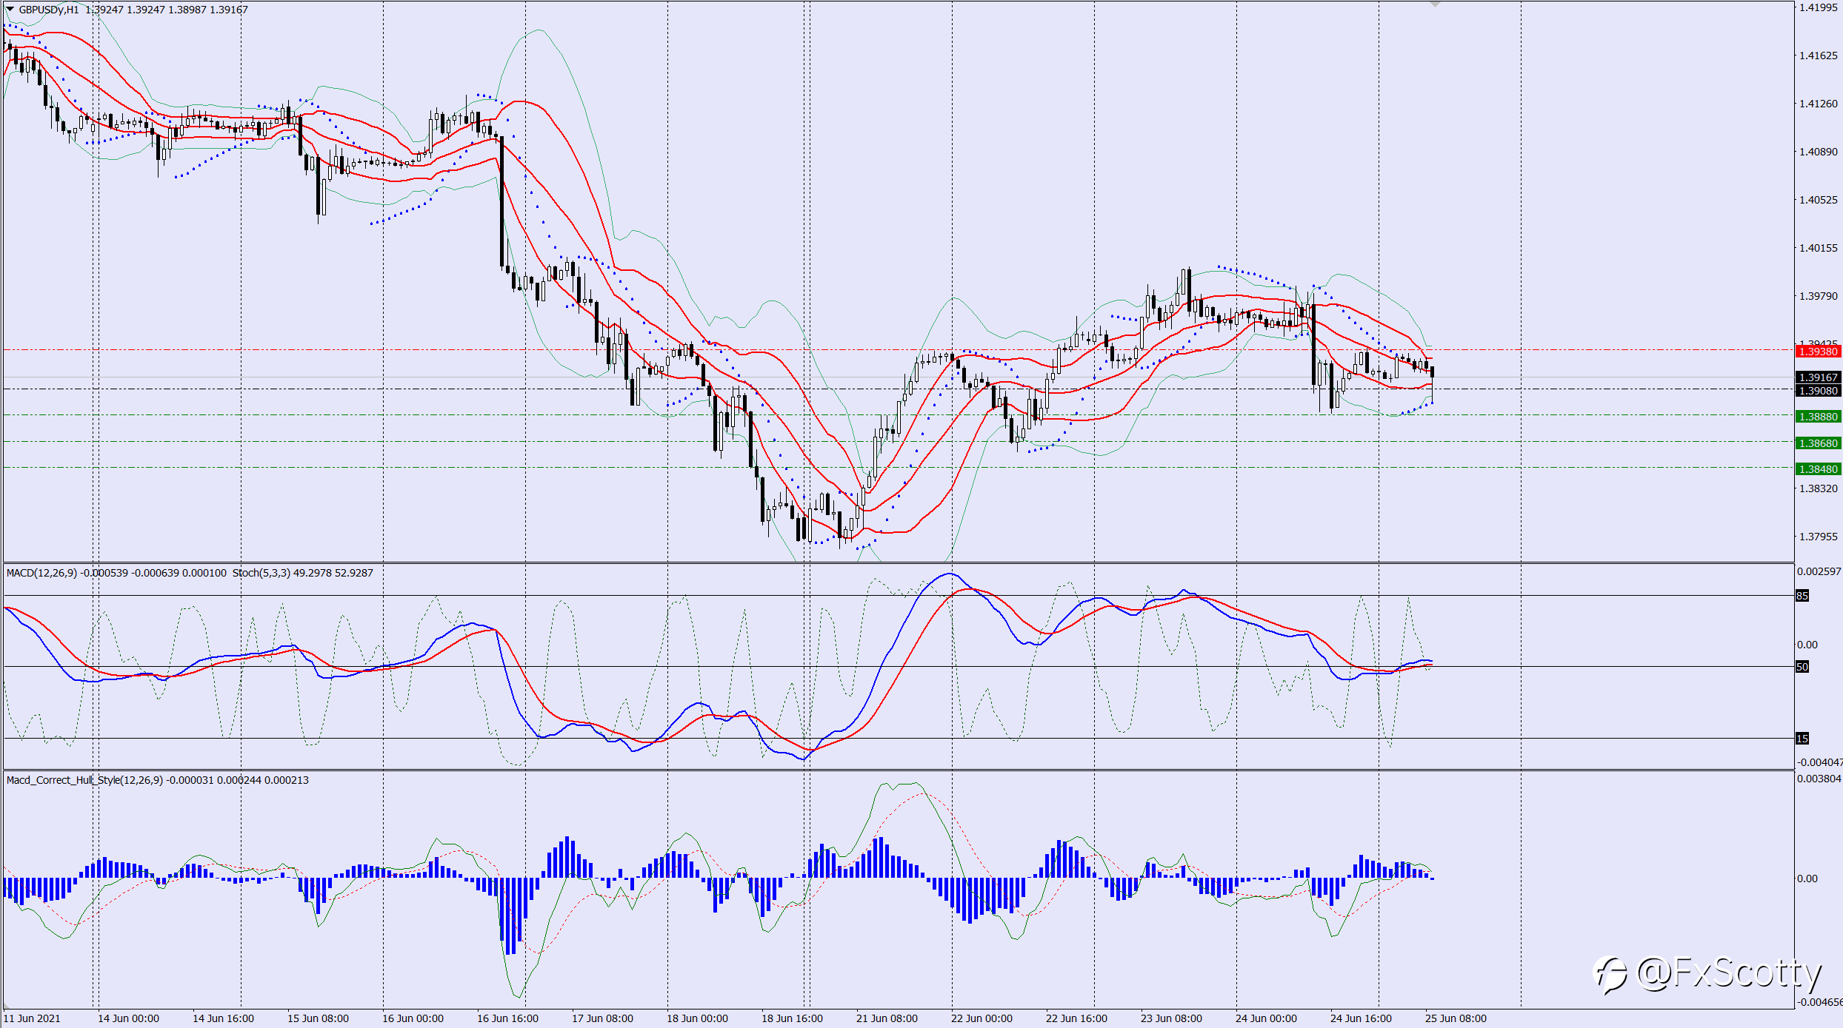The width and height of the screenshot is (1843, 1028).
Task: Click the 1.41625 price scale value
Action: tap(1819, 56)
